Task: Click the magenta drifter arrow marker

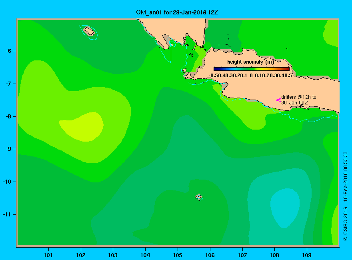Action: [278, 100]
